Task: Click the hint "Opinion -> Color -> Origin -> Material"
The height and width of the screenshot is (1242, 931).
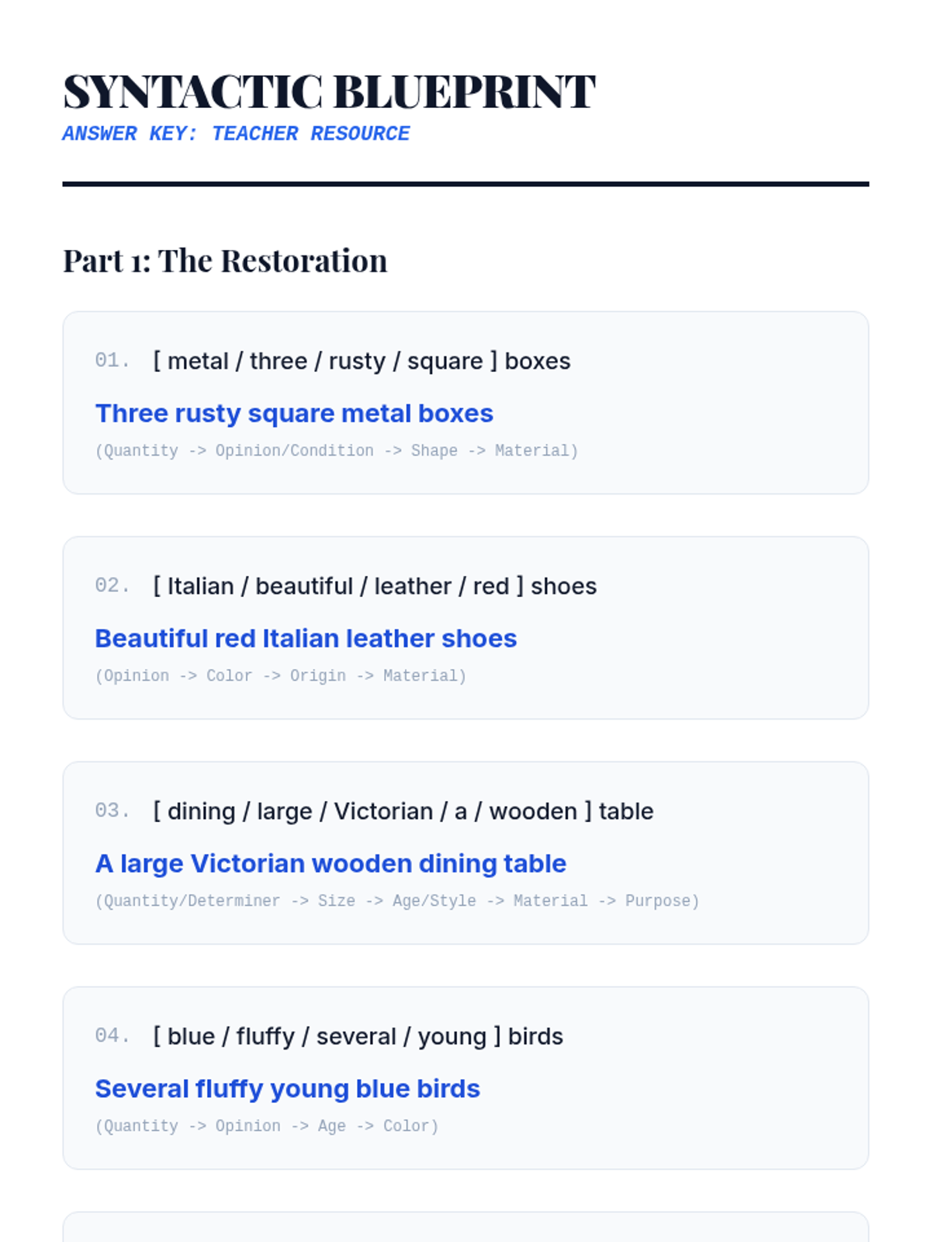Action: [281, 676]
